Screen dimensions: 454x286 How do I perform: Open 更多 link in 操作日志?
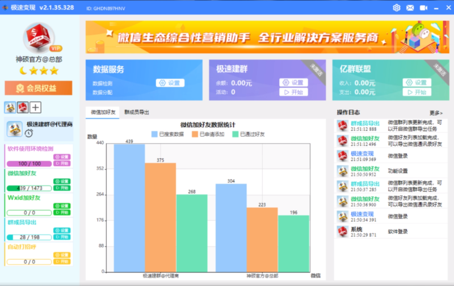(x=436, y=113)
